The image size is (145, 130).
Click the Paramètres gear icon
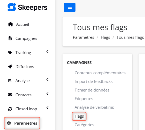click(9, 123)
